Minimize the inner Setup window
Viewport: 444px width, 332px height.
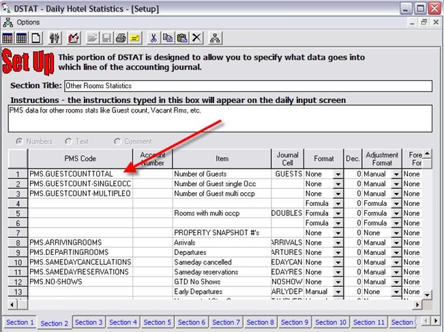click(x=412, y=22)
